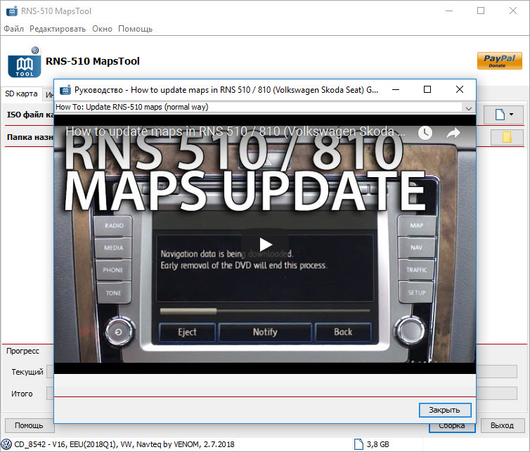Maximize the Руководство dialog window
The width and height of the screenshot is (530, 452).
tap(427, 89)
